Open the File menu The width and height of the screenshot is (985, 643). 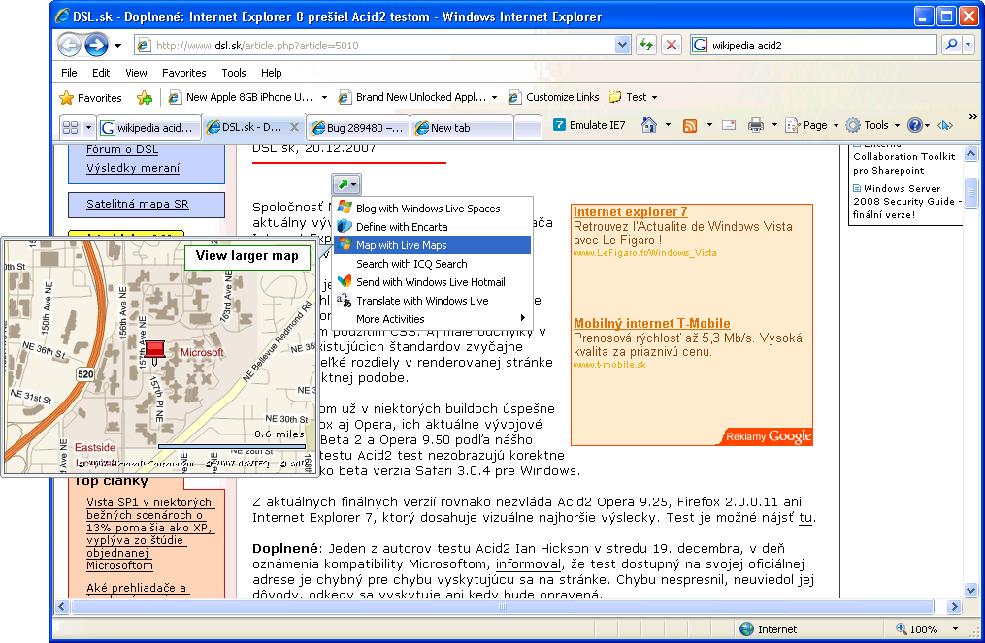pos(69,73)
